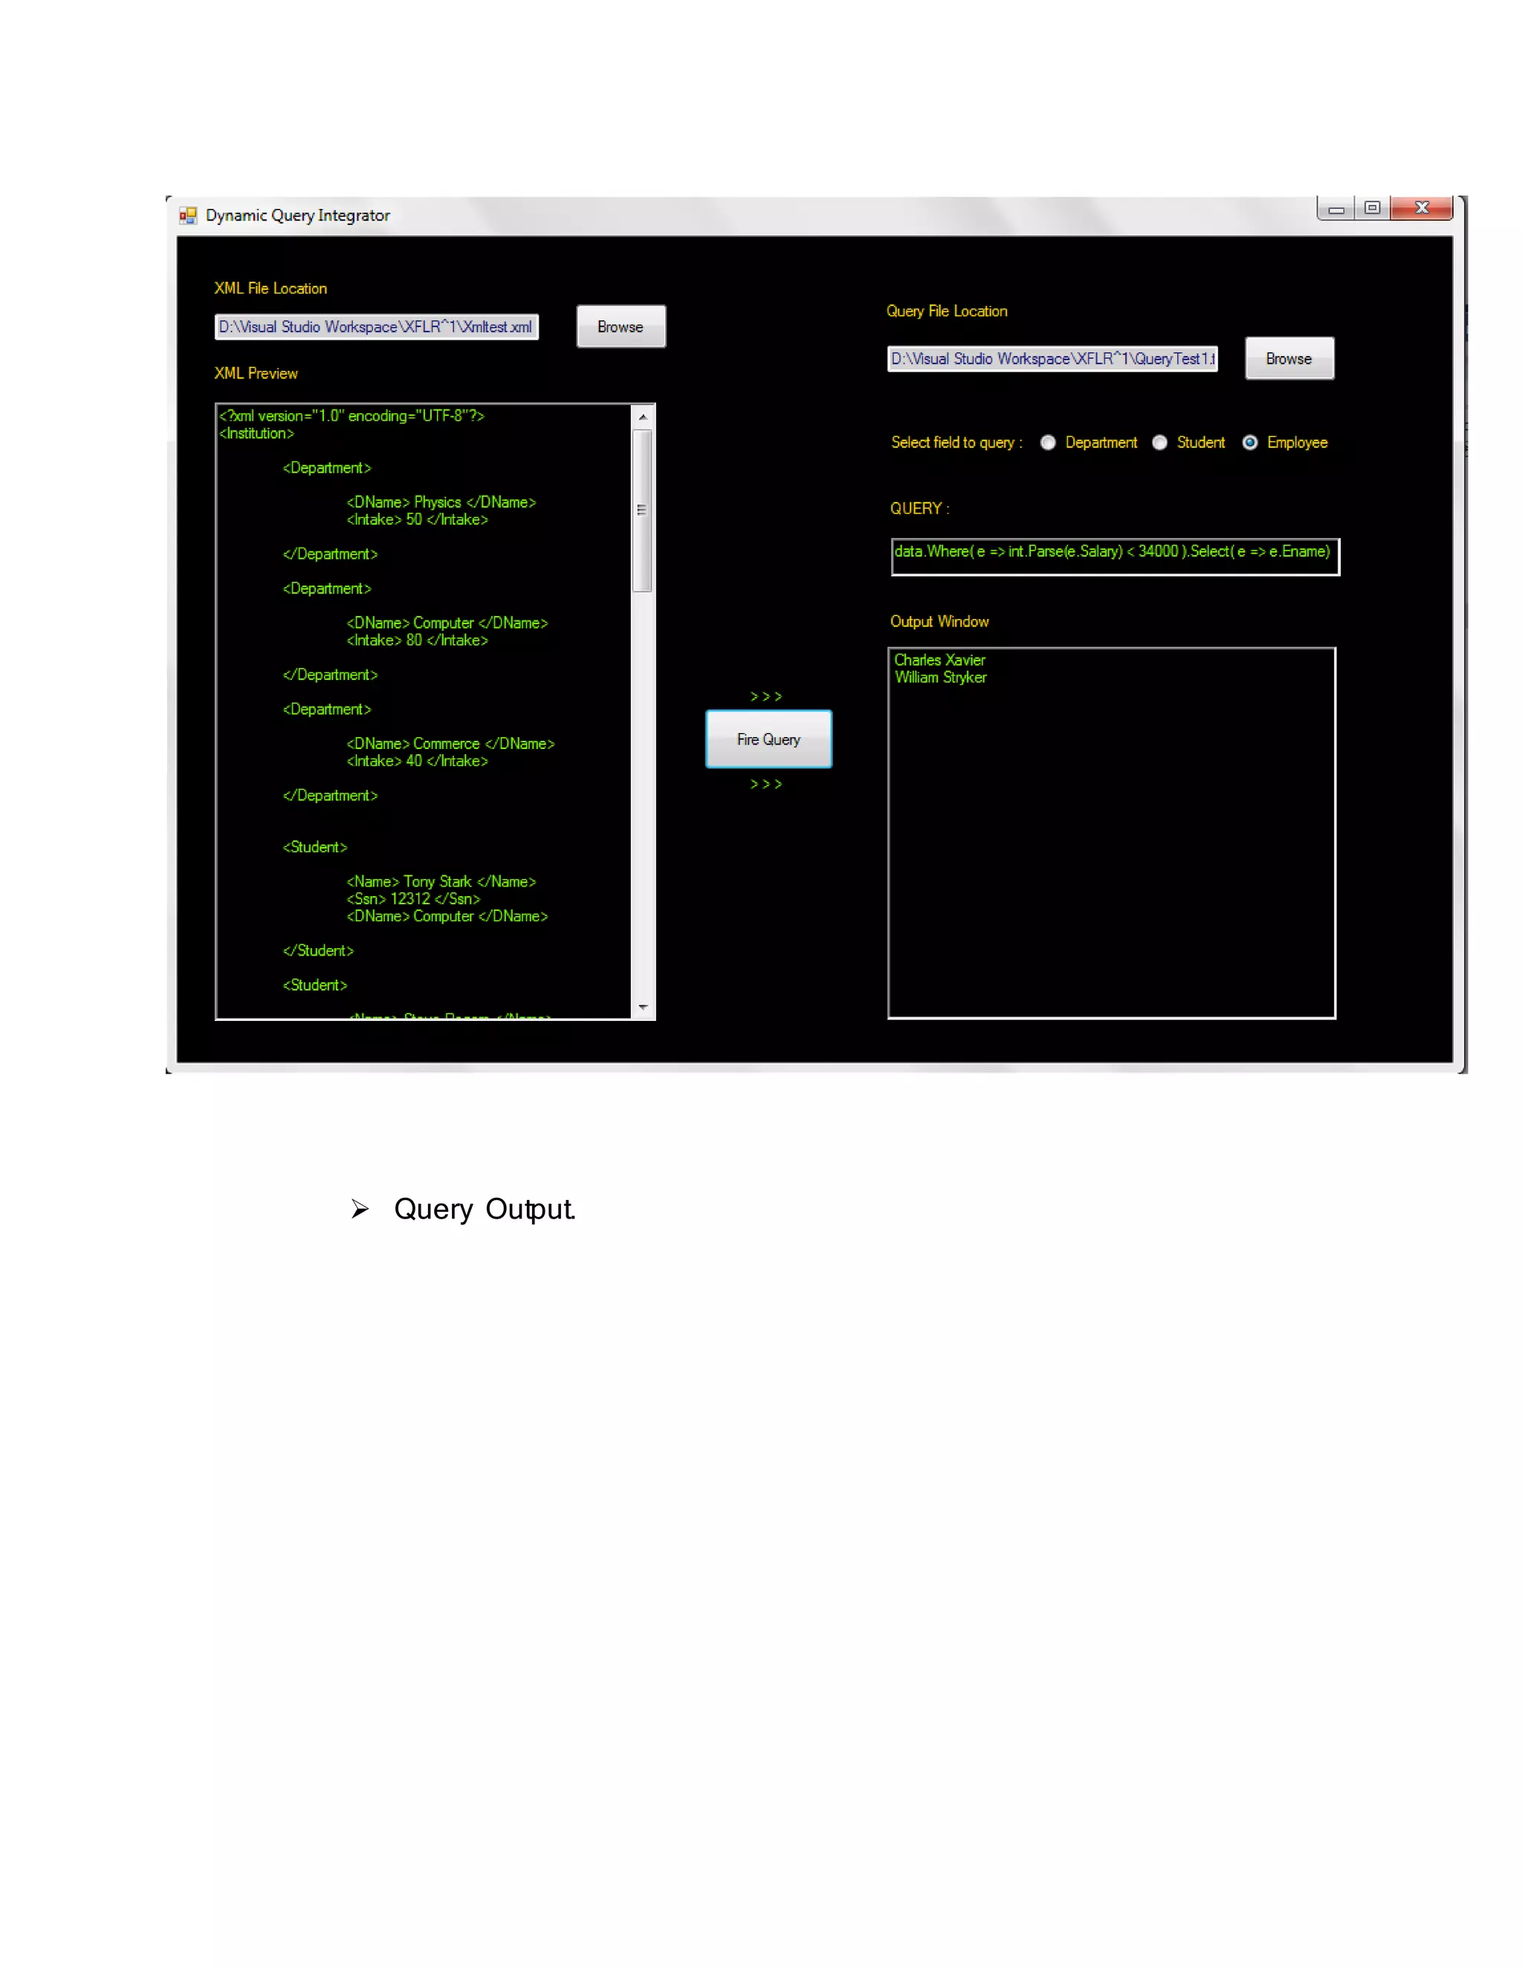Click the Intake 80 line
The width and height of the screenshot is (1522, 1969).
(x=418, y=640)
